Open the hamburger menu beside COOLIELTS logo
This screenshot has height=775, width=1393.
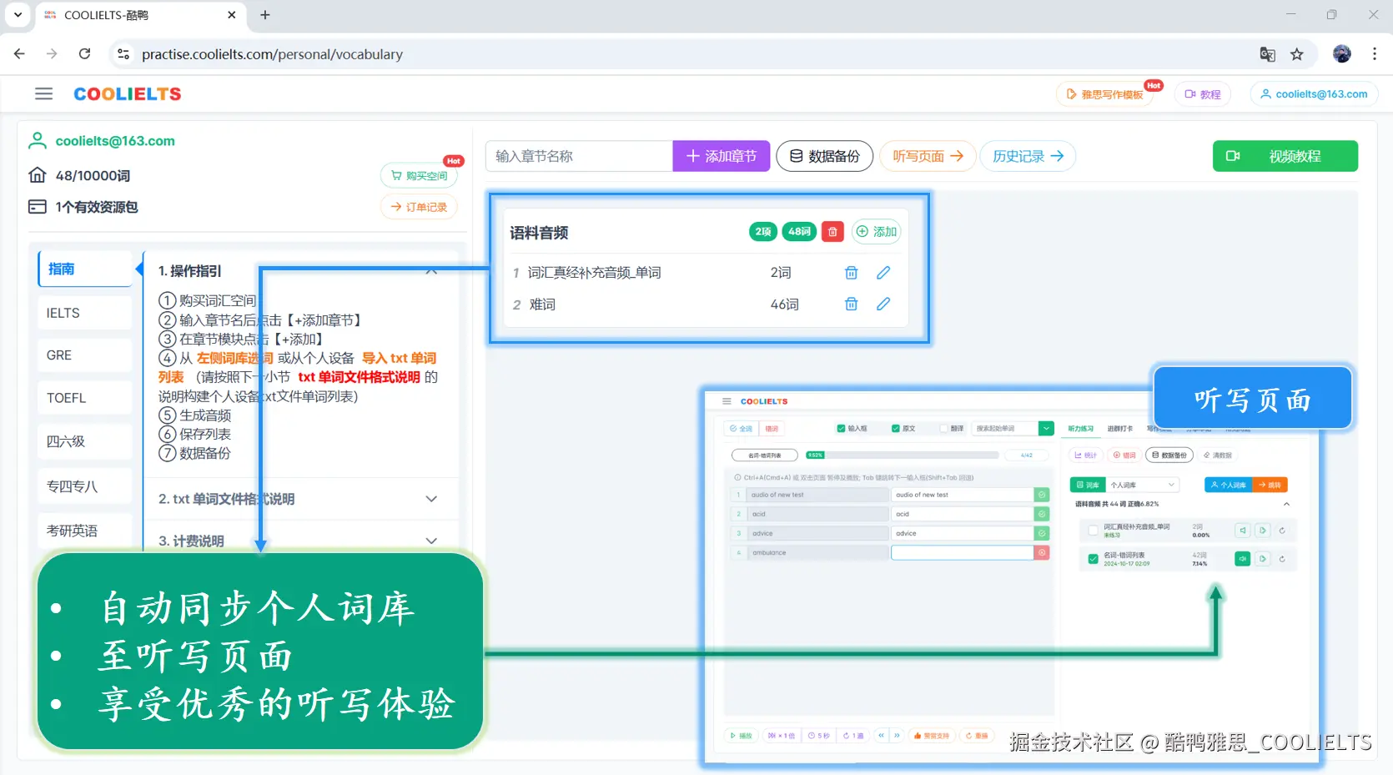(x=43, y=94)
